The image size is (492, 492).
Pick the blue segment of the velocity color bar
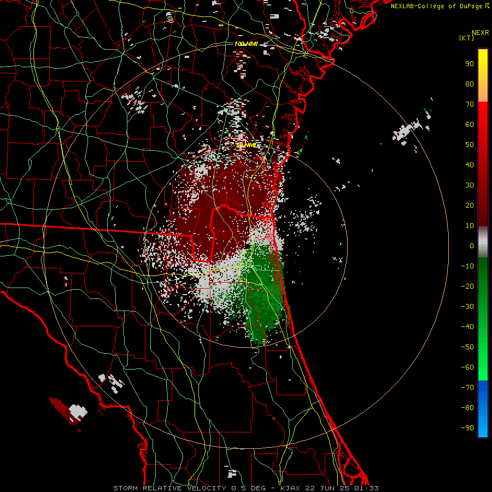click(x=483, y=409)
